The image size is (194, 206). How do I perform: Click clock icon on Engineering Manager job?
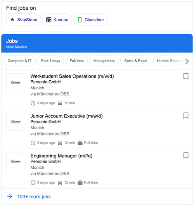[x=33, y=183]
